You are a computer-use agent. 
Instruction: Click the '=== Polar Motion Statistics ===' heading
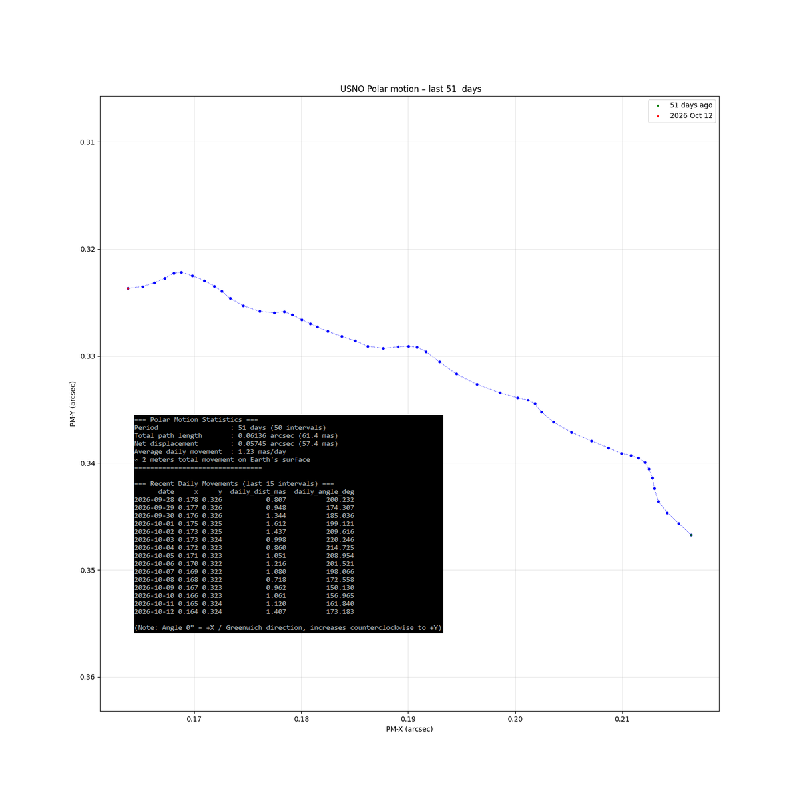pos(196,420)
